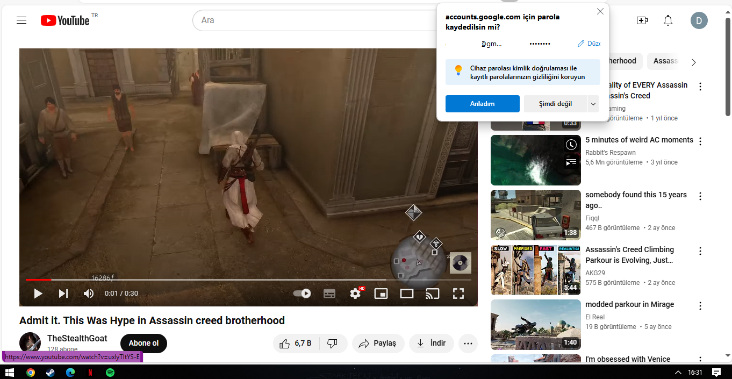The height and width of the screenshot is (379, 732).
Task: Toggle autoplay switch in the player
Action: coord(302,294)
